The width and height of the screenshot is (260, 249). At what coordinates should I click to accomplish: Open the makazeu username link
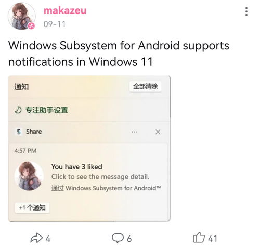click(x=65, y=10)
